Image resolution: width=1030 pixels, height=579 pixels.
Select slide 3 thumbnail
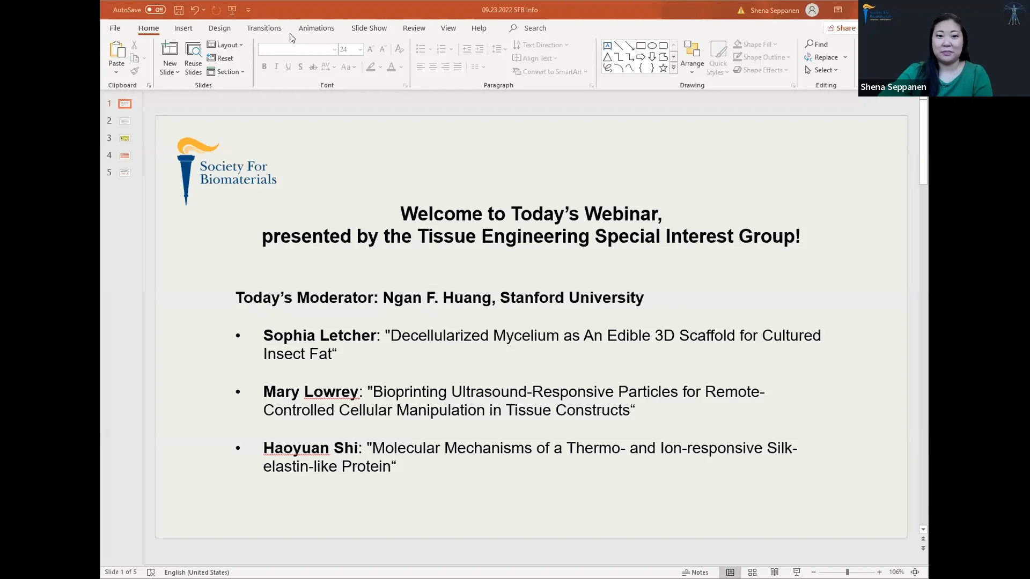click(124, 138)
